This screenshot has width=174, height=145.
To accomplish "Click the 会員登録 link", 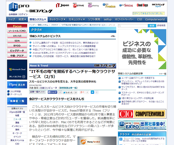I will click(x=13, y=14).
